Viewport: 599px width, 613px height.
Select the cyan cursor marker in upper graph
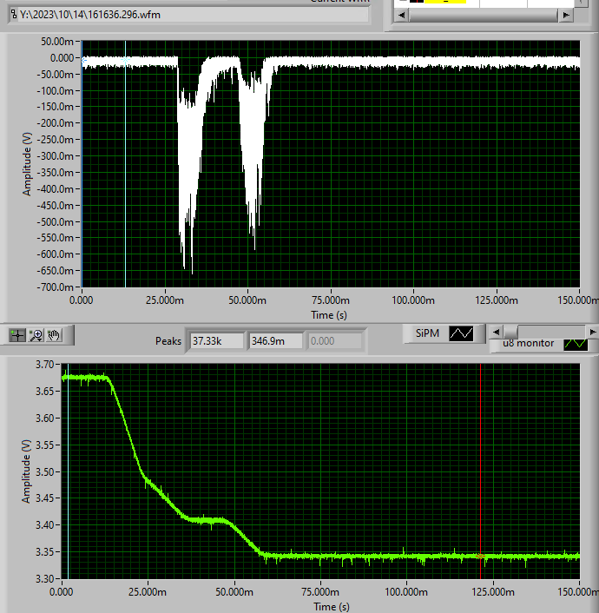pyautogui.click(x=125, y=60)
